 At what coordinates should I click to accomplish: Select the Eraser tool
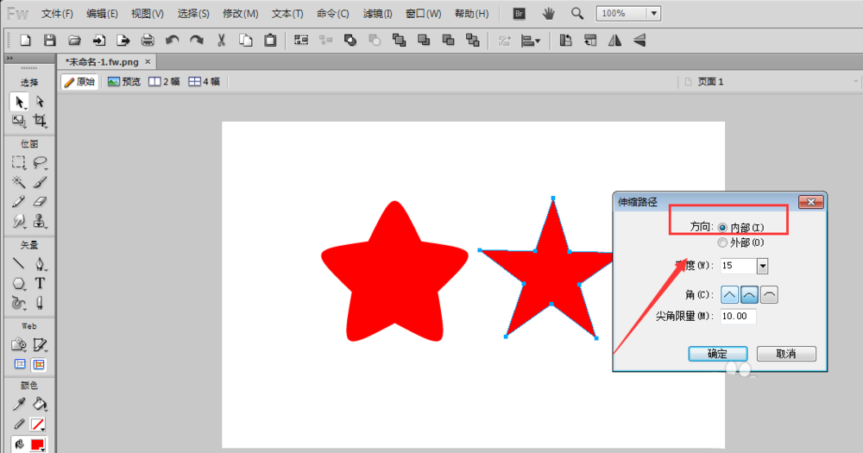click(x=40, y=201)
